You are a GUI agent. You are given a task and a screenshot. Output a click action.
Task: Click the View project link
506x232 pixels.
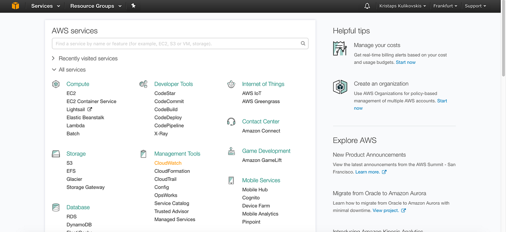point(385,211)
